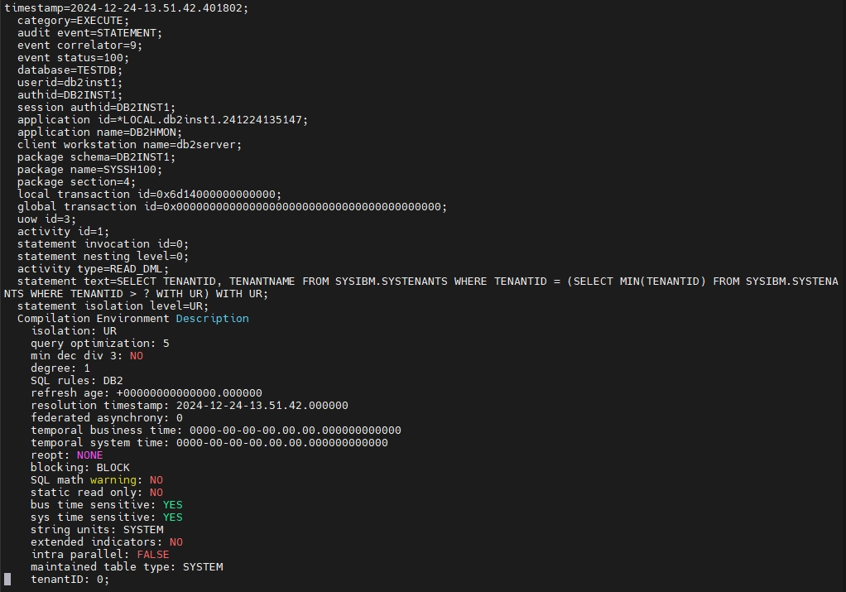Click the red NO for static read only
The height and width of the screenshot is (592, 846).
pos(156,492)
